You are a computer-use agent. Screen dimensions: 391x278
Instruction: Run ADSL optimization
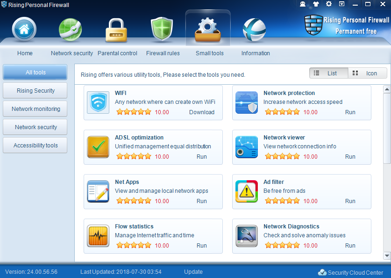(202, 157)
